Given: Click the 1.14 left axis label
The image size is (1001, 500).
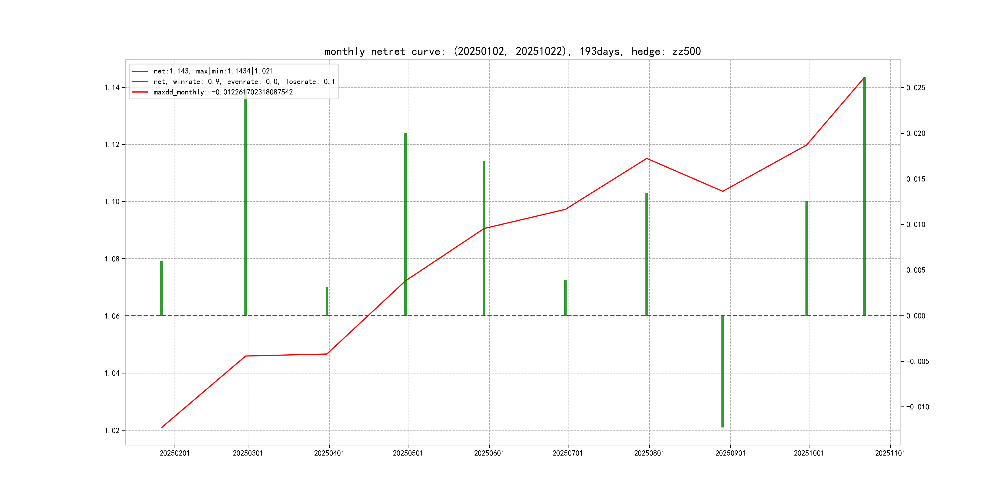Looking at the screenshot, I should click(x=112, y=87).
